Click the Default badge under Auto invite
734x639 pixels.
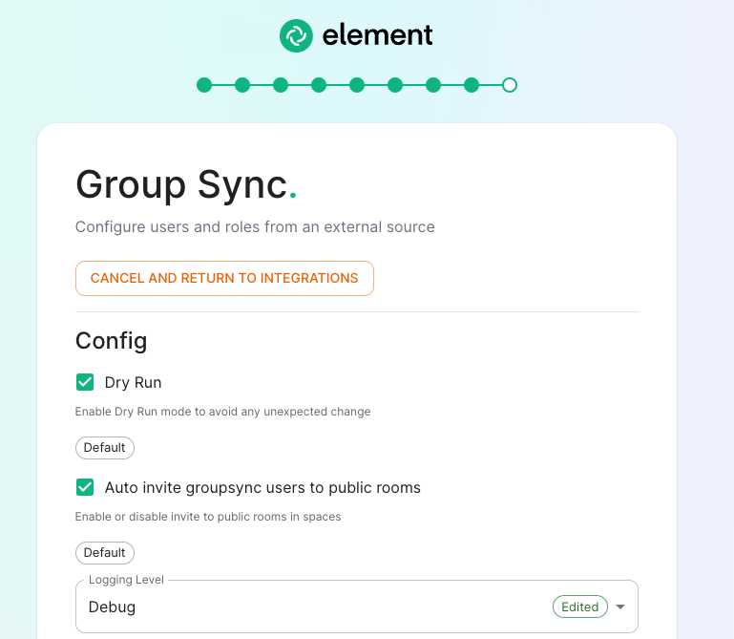click(105, 552)
